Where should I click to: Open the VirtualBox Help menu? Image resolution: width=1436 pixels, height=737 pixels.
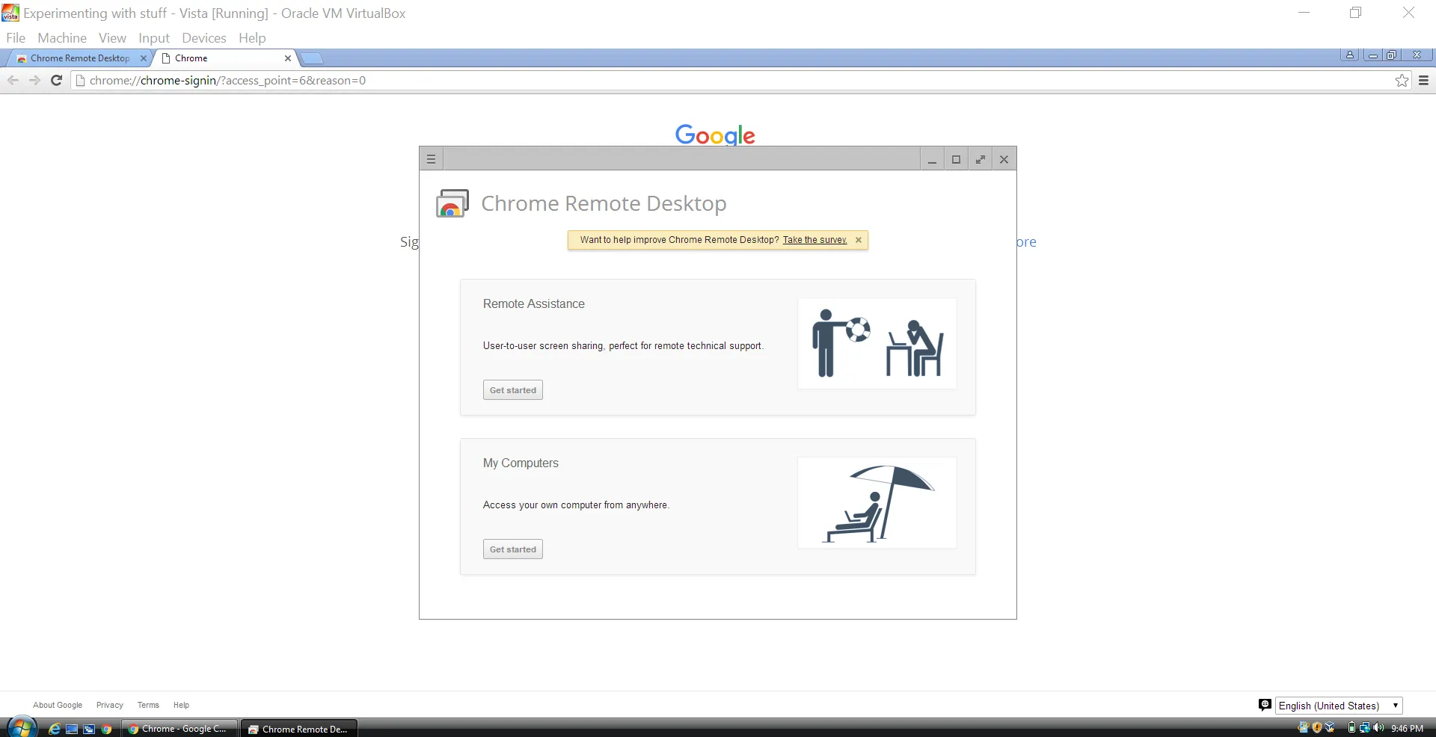tap(252, 38)
